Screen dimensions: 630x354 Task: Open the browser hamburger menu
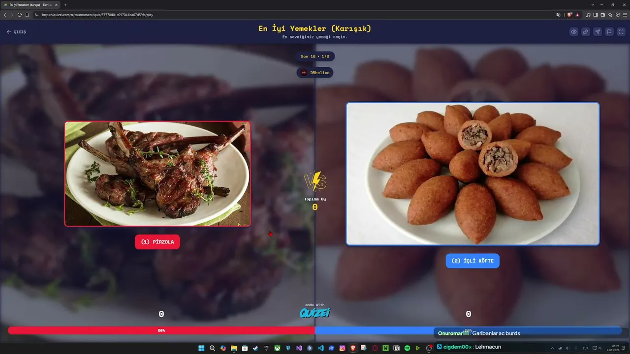(625, 15)
